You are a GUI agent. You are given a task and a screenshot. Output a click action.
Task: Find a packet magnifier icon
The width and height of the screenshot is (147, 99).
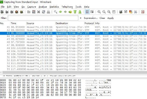[56, 12]
